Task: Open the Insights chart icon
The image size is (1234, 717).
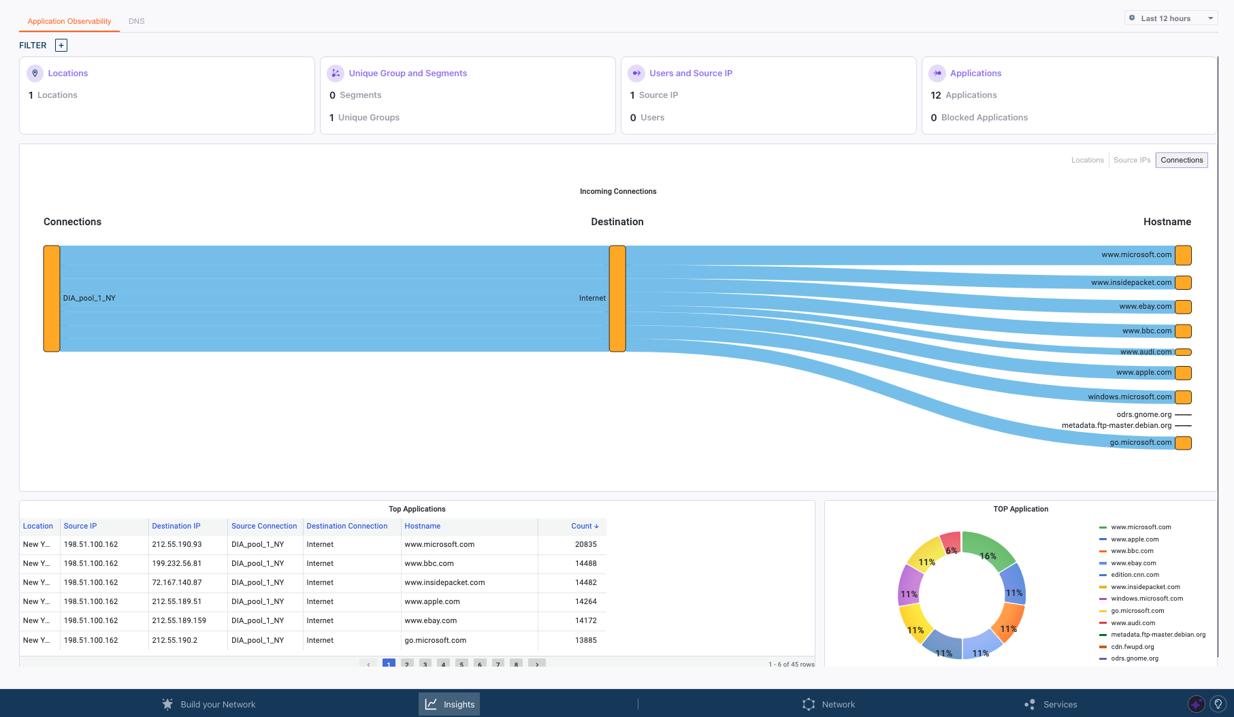Action: pos(431,704)
